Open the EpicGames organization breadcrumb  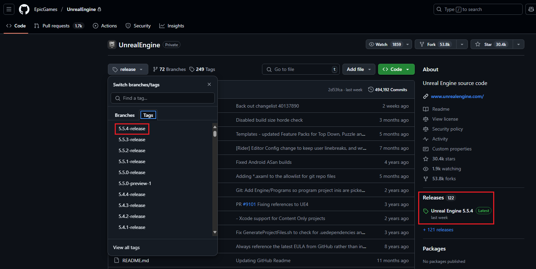tap(46, 9)
